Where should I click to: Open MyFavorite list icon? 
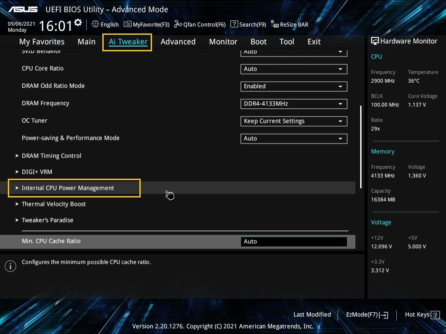click(x=128, y=24)
